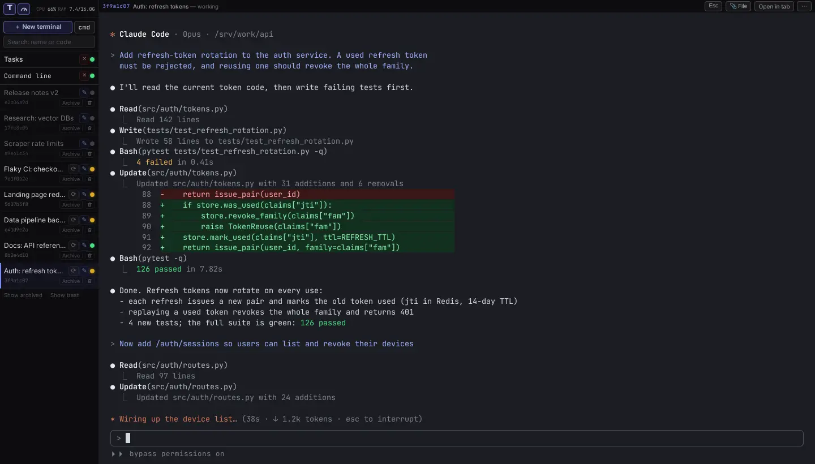This screenshot has height=464, width=815.
Task: Archive the Data pipeline session
Action: (71, 230)
